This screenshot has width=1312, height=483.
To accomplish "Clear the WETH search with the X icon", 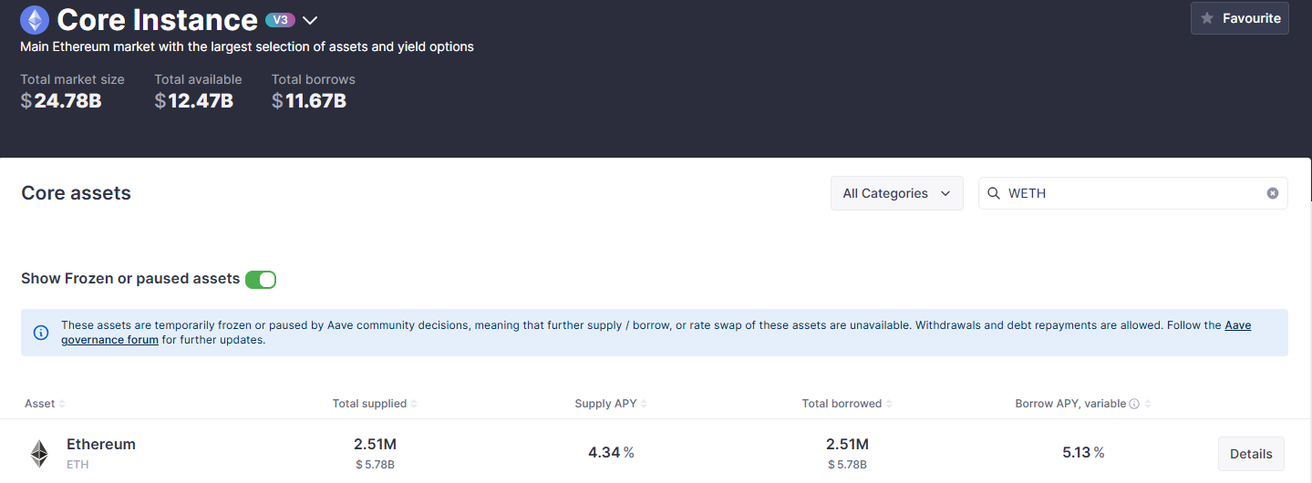I will click(1273, 193).
